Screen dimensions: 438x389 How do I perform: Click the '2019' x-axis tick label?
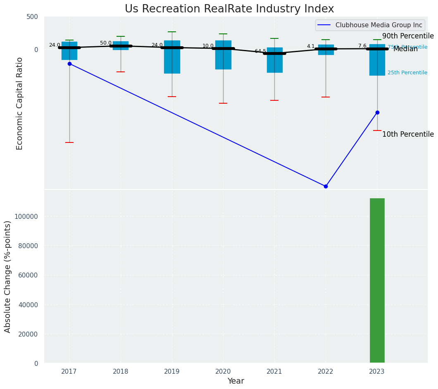[172, 372]
